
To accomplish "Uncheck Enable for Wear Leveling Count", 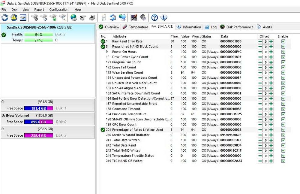I will point(283,73).
